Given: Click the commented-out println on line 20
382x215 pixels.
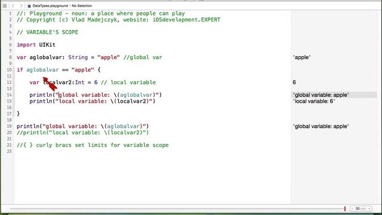Looking at the screenshot, I should 83,133.
